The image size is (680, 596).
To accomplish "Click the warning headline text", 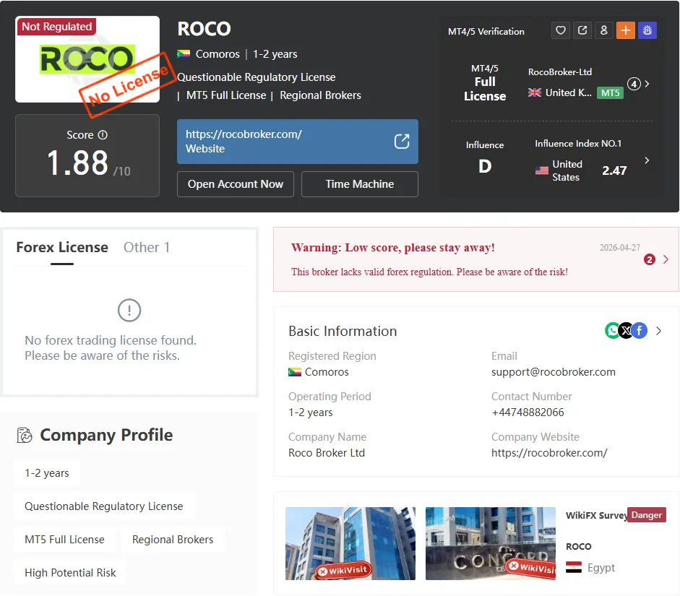I will 393,248.
